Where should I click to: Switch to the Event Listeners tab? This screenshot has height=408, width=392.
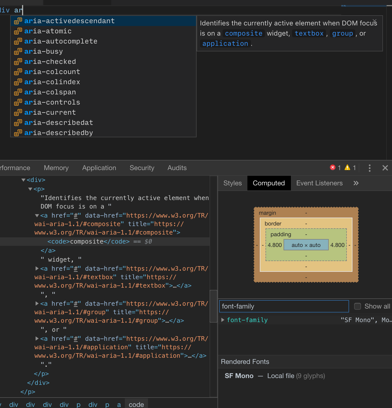coord(319,183)
